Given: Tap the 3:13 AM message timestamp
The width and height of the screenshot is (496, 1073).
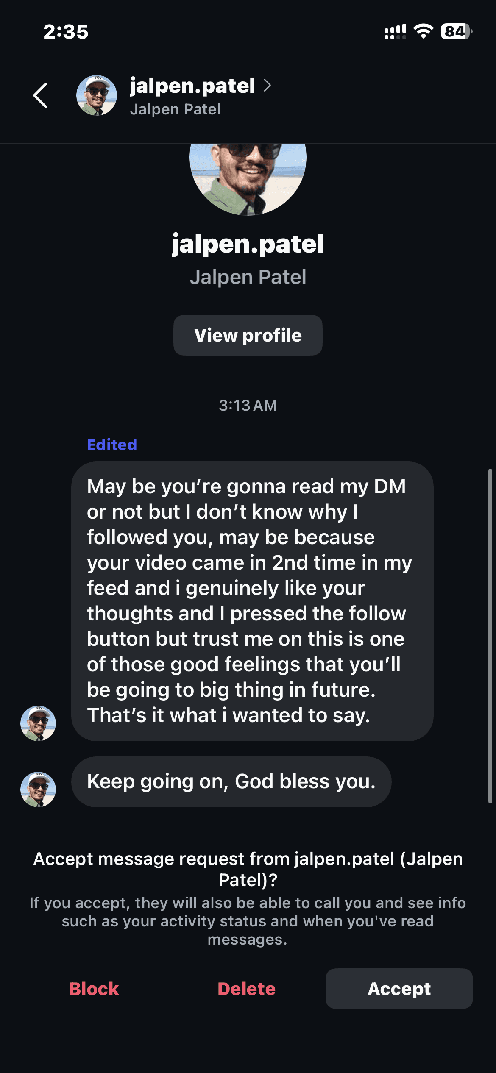Looking at the screenshot, I should [248, 406].
